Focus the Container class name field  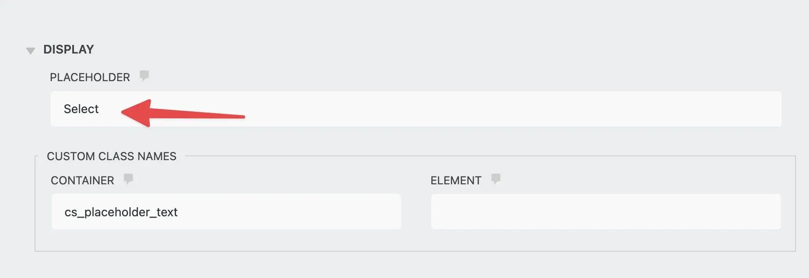point(226,212)
